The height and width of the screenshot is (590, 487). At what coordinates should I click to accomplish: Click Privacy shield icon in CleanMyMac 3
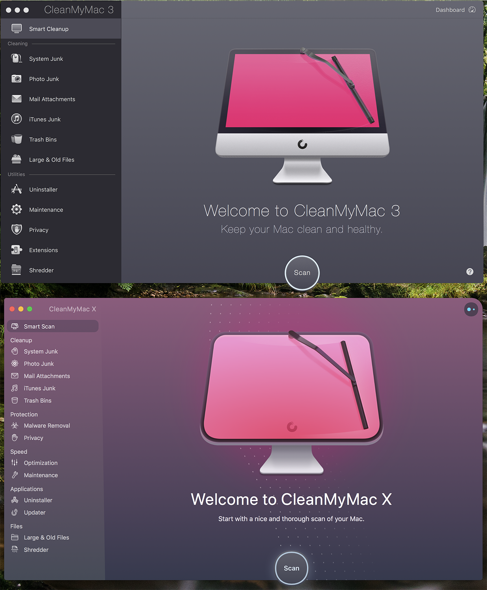tap(17, 229)
